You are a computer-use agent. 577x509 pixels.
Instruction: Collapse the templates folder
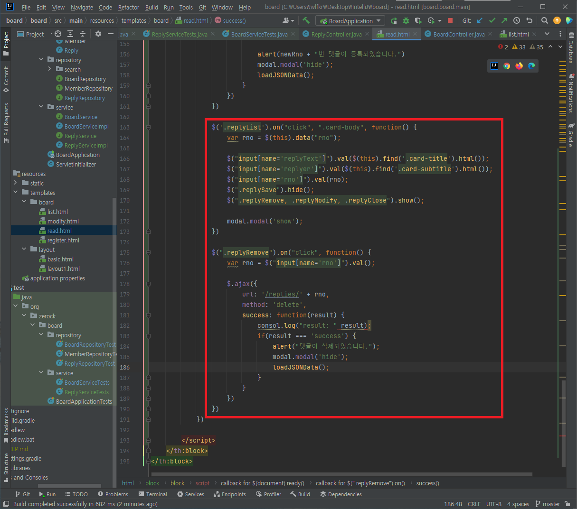pyautogui.click(x=15, y=193)
